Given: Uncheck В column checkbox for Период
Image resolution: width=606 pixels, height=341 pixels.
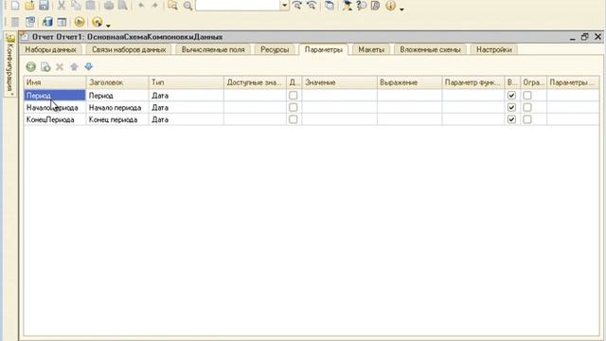Looking at the screenshot, I should pos(511,95).
